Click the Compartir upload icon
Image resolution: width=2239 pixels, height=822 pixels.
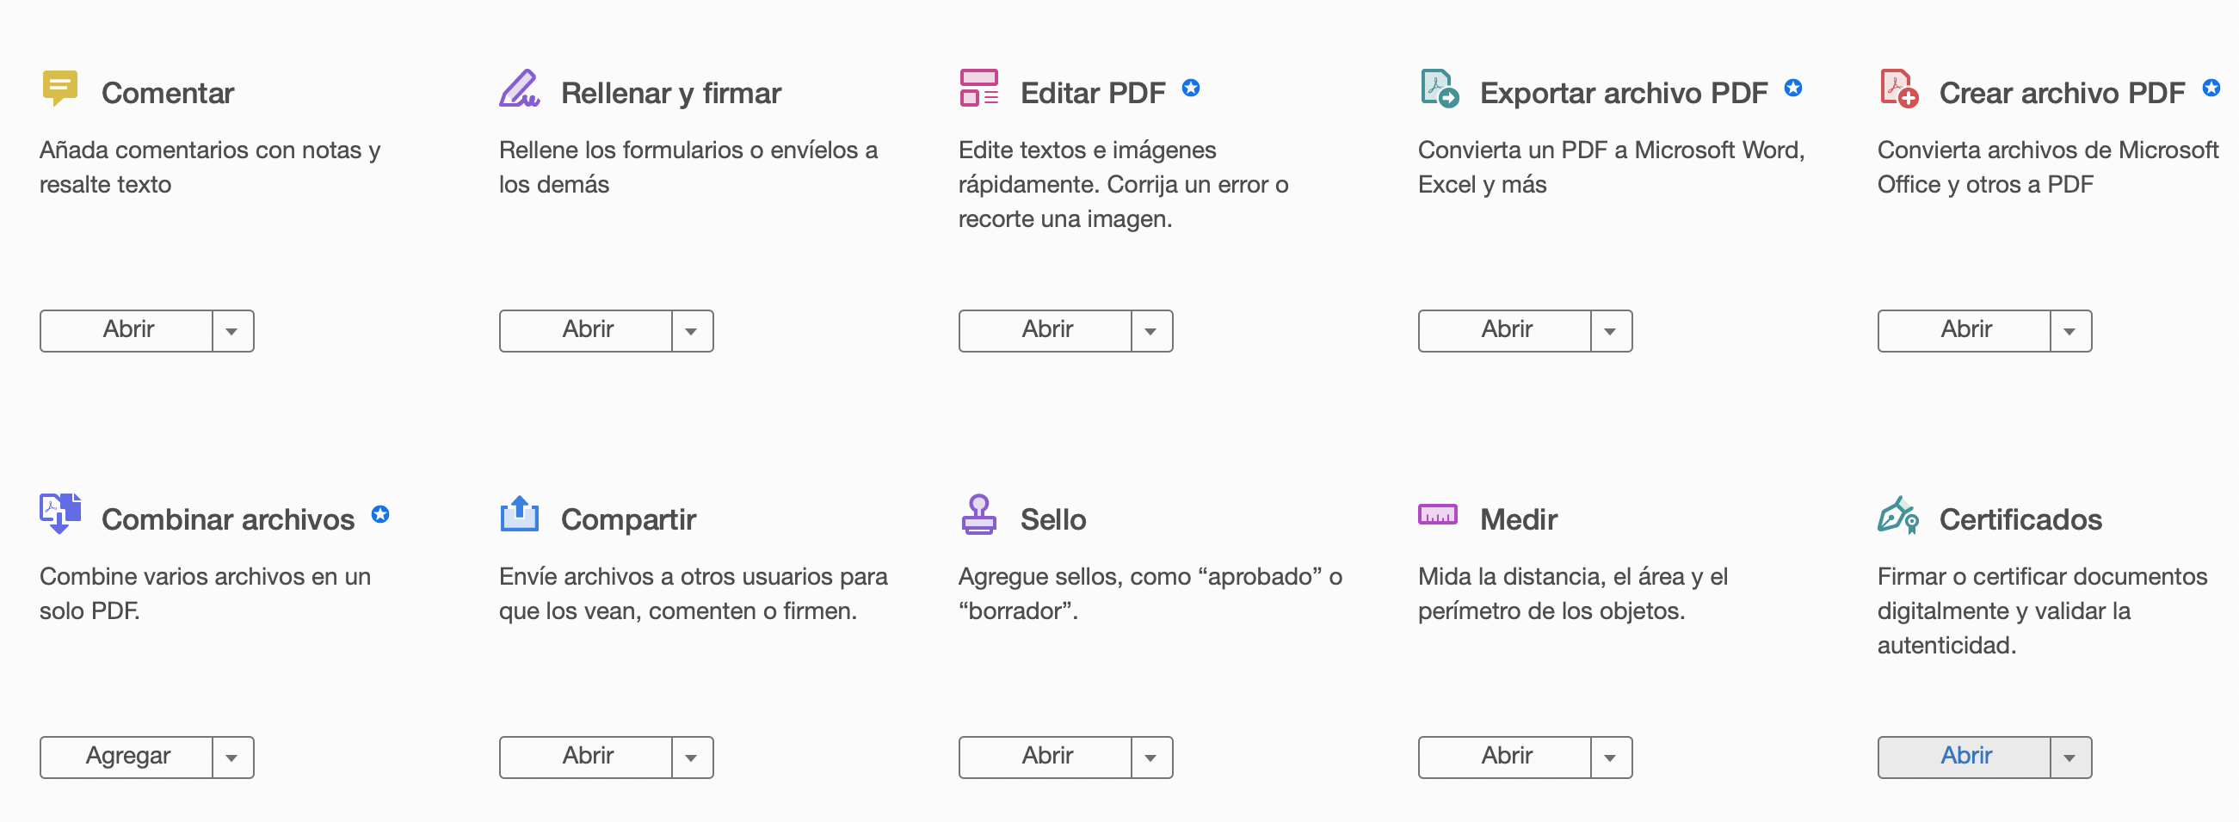click(x=520, y=513)
